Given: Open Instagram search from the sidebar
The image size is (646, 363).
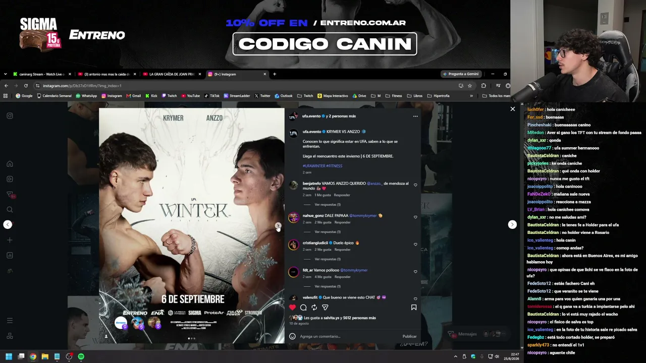Looking at the screenshot, I should pyautogui.click(x=10, y=210).
